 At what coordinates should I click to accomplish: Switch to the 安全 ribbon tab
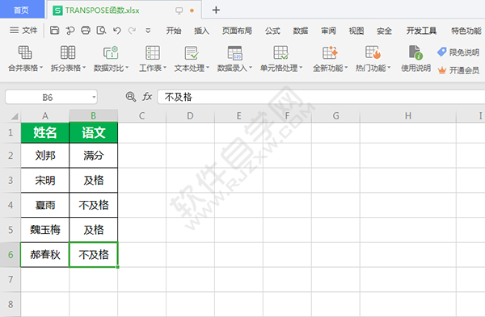pos(384,31)
